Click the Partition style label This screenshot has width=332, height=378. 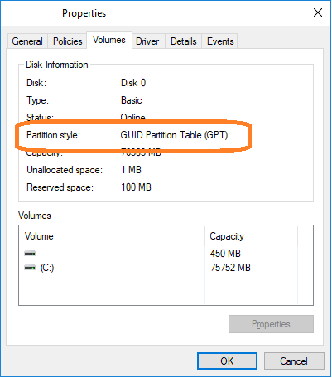pyautogui.click(x=53, y=135)
